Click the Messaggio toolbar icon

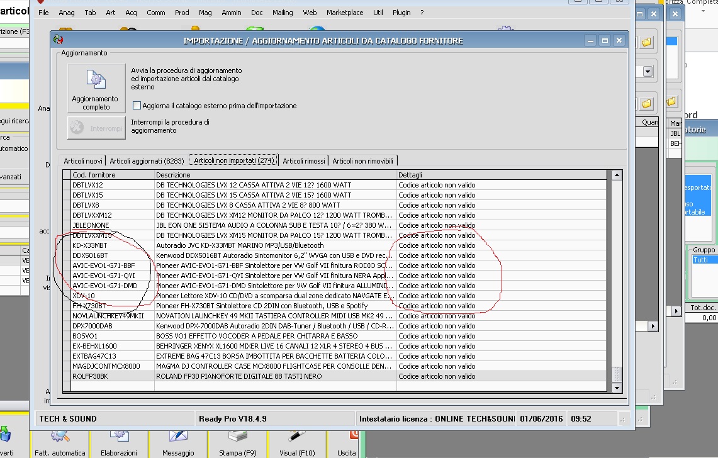[x=178, y=436]
